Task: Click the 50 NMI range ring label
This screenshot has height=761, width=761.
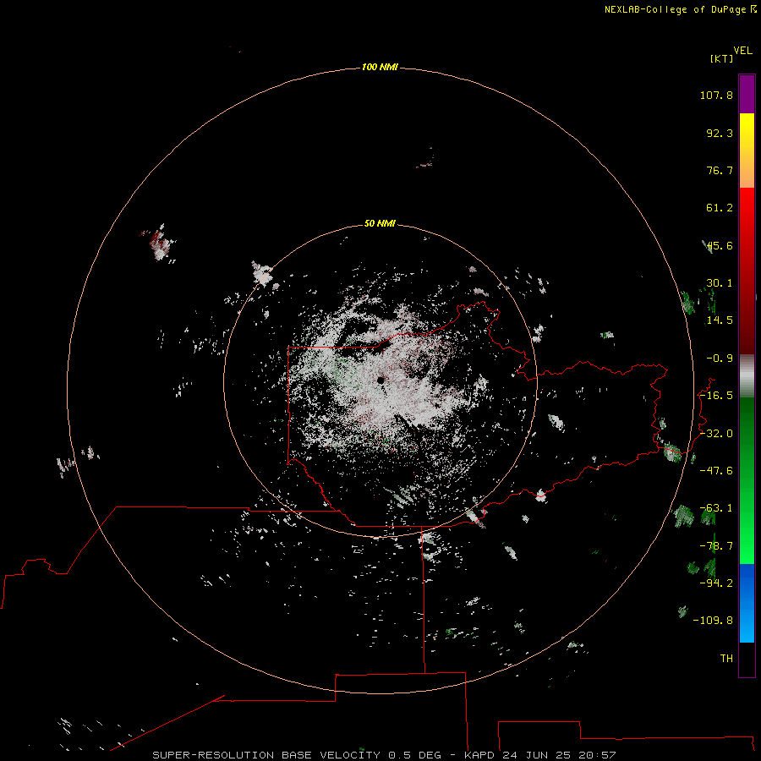Action: 380,223
